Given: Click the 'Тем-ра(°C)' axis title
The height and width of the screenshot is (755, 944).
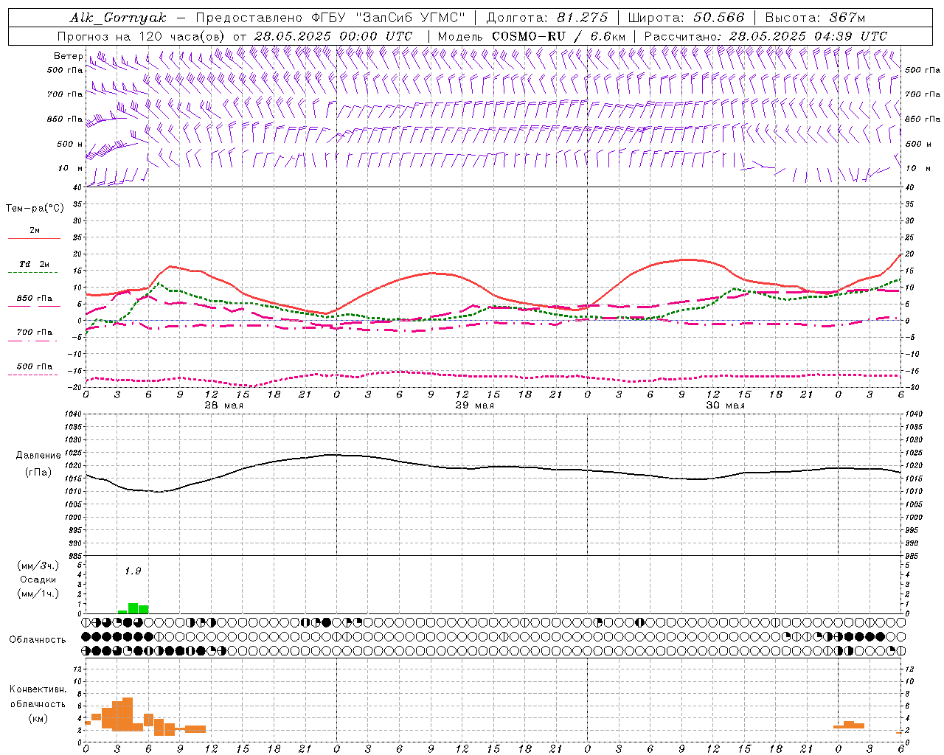Looking at the screenshot, I should tap(35, 209).
